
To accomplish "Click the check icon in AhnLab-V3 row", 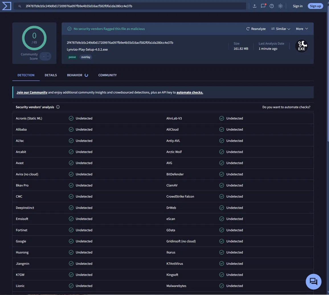I will click(222, 118).
